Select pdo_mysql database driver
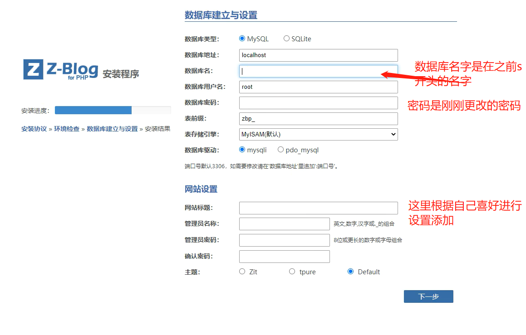This screenshot has width=526, height=335. coord(280,149)
